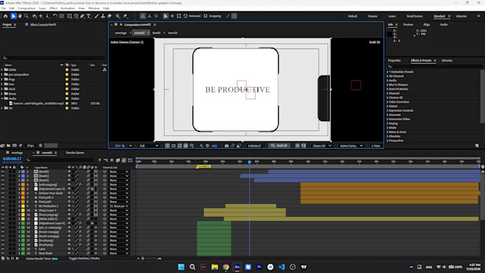Select the Rectangle shape tool

tap(70, 16)
